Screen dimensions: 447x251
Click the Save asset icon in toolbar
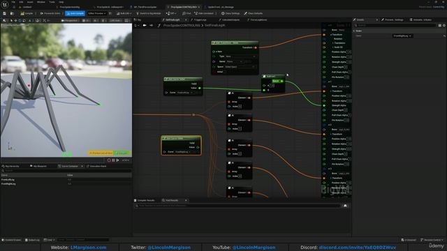click(x=4, y=13)
